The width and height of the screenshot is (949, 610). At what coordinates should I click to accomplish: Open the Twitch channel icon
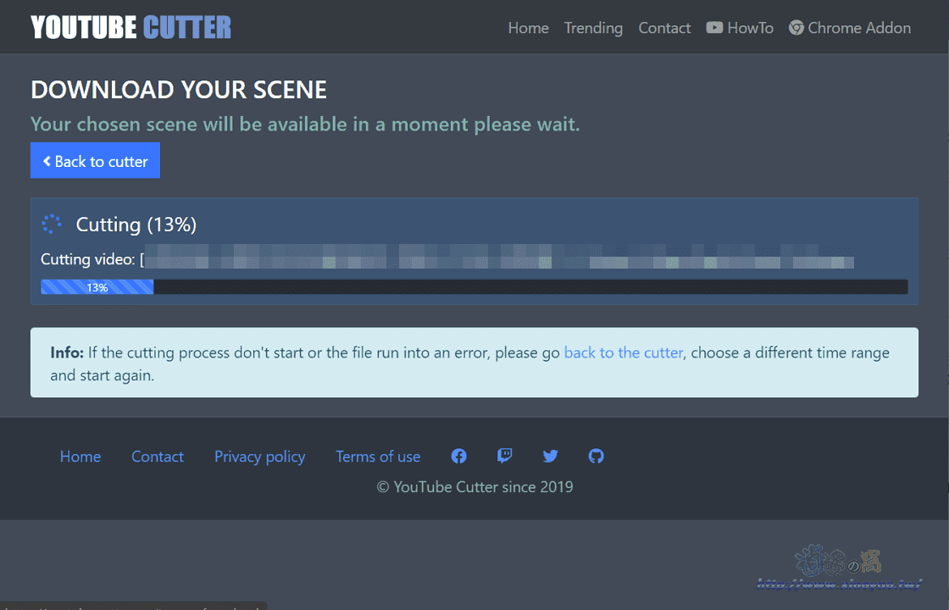point(505,457)
